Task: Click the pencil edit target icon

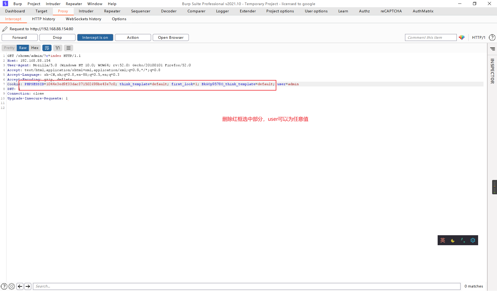Action: pyautogui.click(x=5, y=29)
